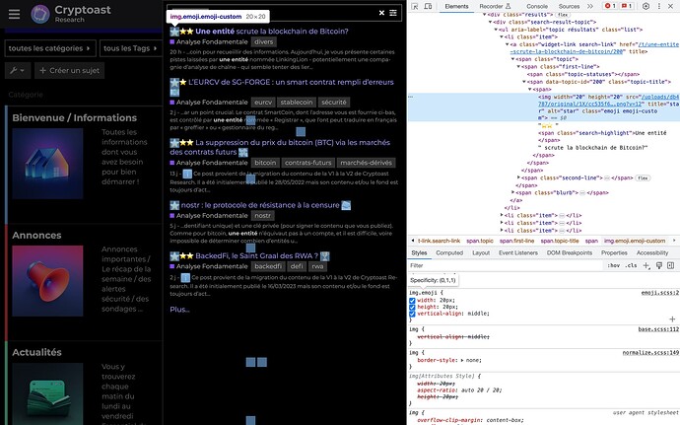Open advanced search options sliders icon

click(x=393, y=13)
